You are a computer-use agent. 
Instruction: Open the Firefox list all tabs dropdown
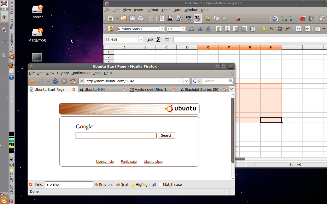(231, 89)
